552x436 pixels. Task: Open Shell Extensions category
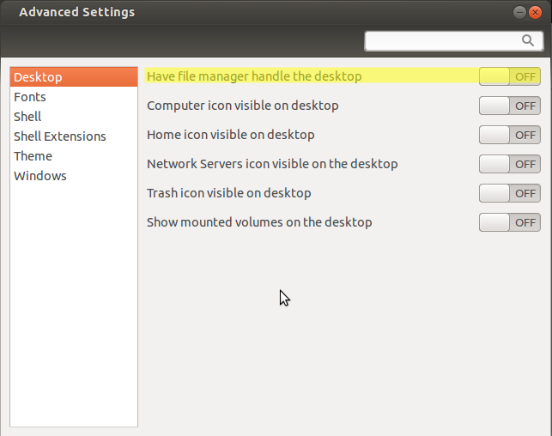pos(60,136)
